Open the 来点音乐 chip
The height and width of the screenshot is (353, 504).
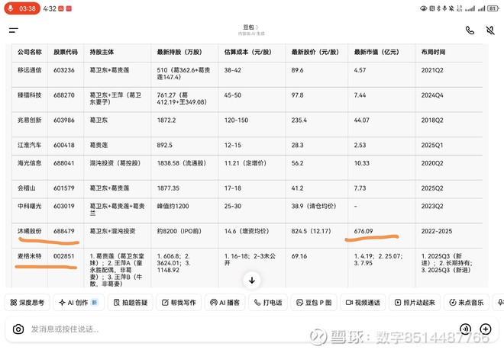(467, 302)
